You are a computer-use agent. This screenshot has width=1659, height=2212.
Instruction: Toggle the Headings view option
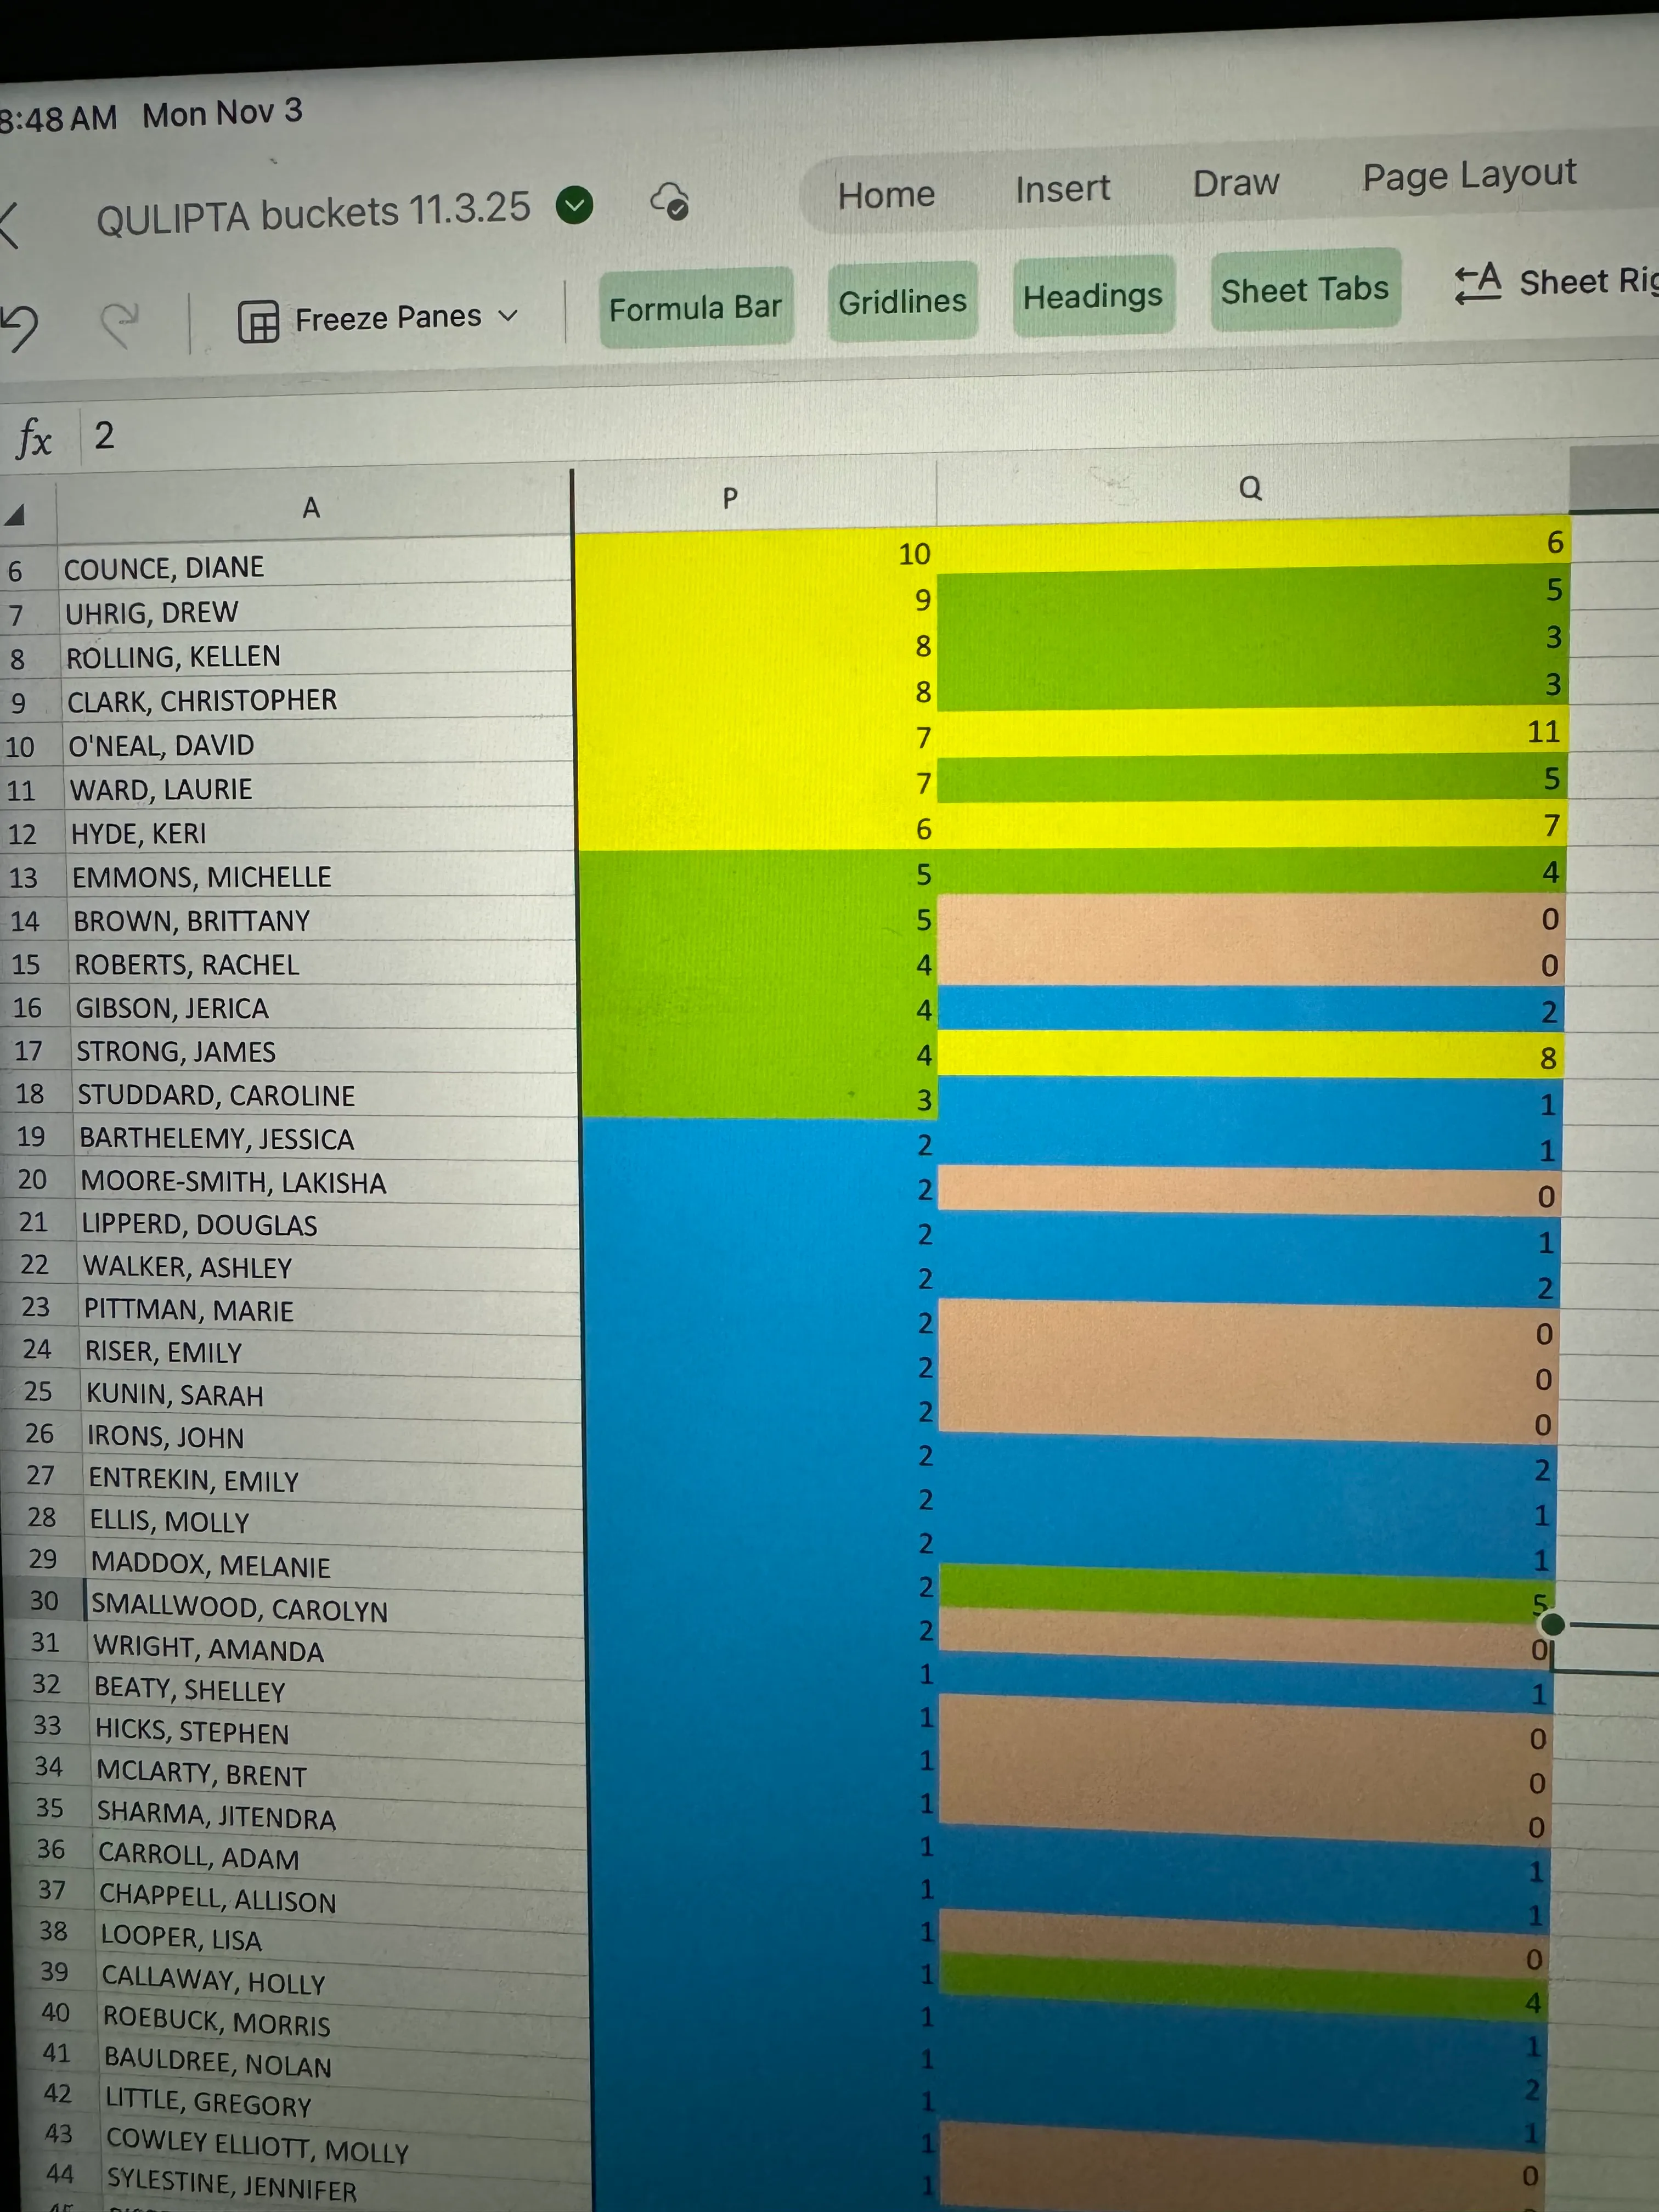[1092, 296]
